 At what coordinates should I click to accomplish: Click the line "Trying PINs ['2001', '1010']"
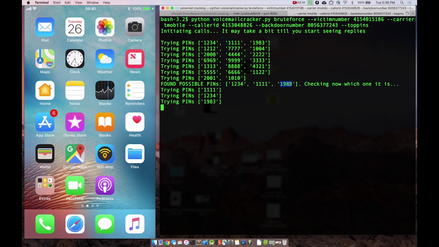[x=203, y=78]
